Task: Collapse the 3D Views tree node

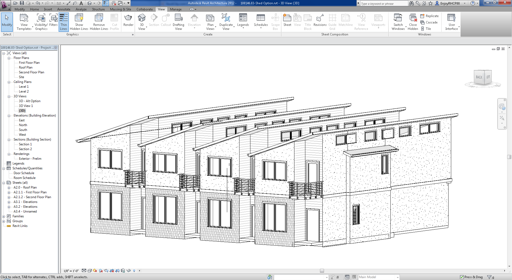Action: (x=9, y=97)
